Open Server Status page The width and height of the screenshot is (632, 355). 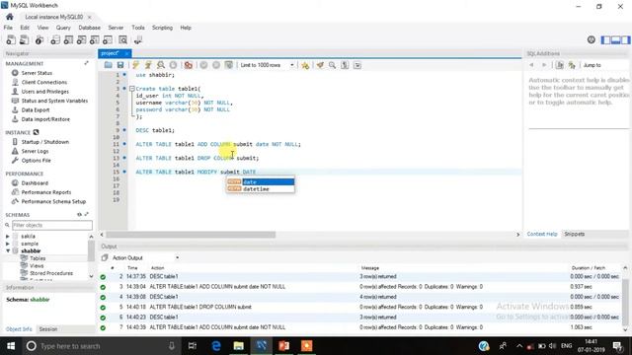click(37, 73)
